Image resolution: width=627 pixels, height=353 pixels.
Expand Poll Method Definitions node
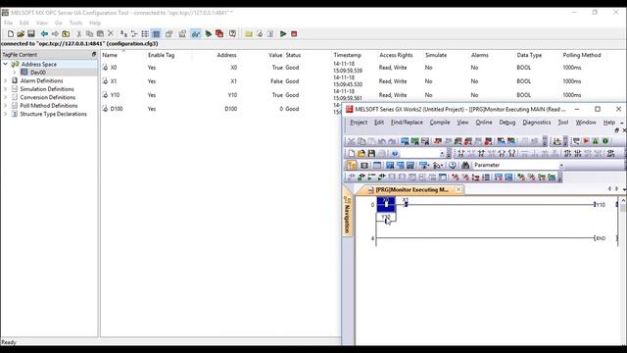(x=6, y=106)
